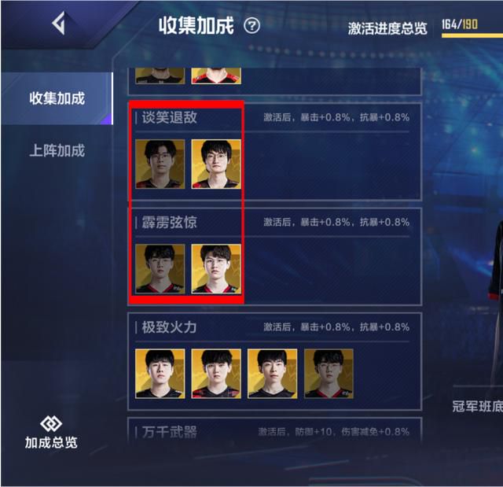Viewport: 503px width, 487px height.
Task: Click the 冠军班底 label
Action: [477, 406]
